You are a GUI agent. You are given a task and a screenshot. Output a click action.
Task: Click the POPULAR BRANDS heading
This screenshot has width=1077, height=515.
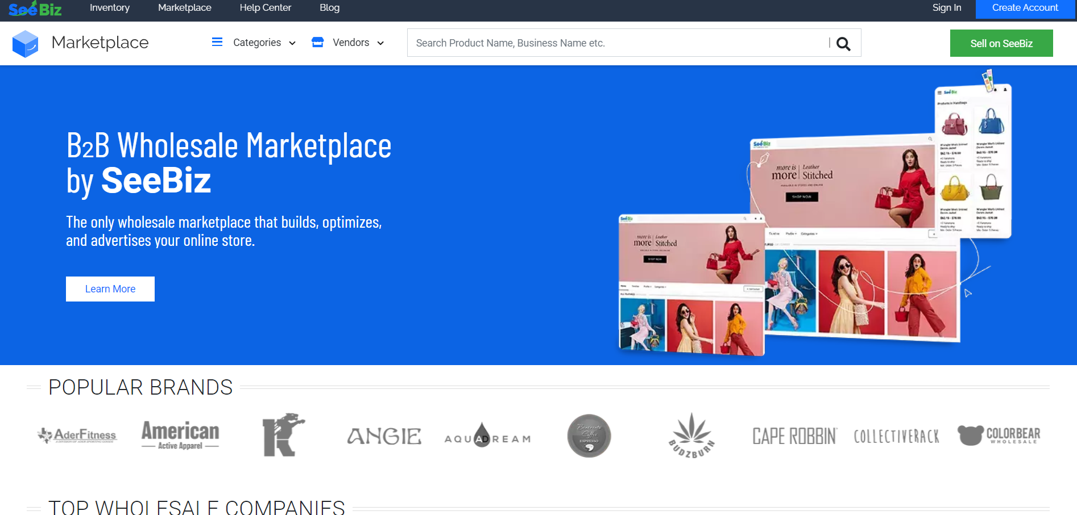click(140, 387)
